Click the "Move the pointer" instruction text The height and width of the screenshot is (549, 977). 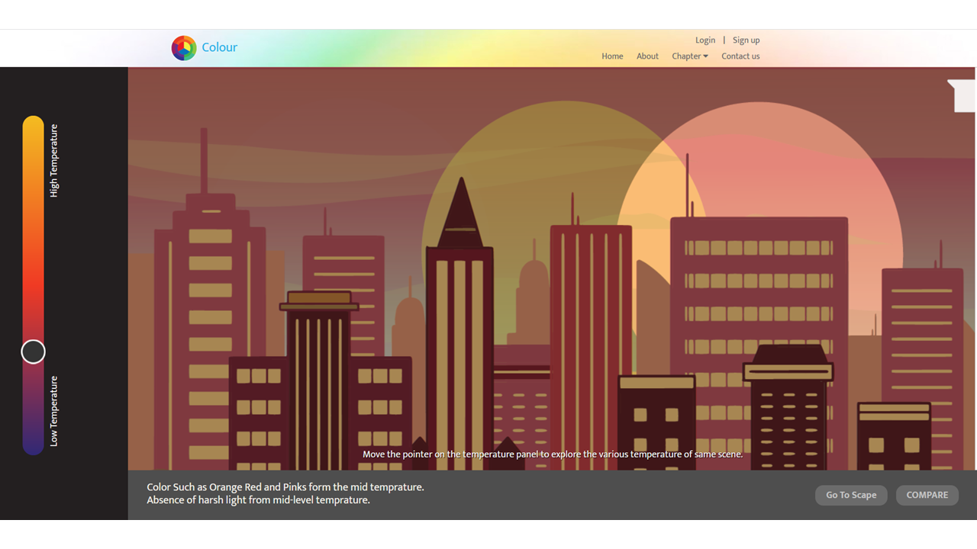pyautogui.click(x=553, y=454)
